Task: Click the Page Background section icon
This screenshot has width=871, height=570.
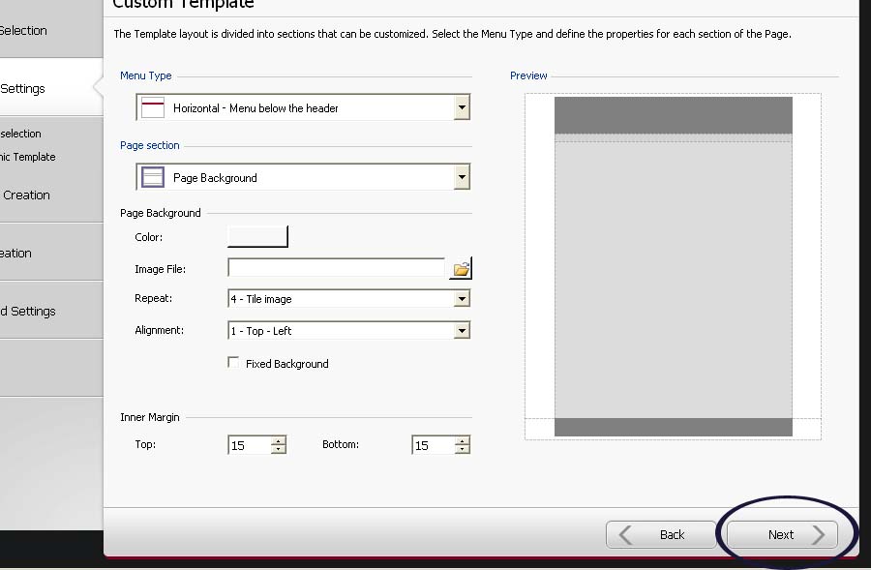Action: [153, 178]
